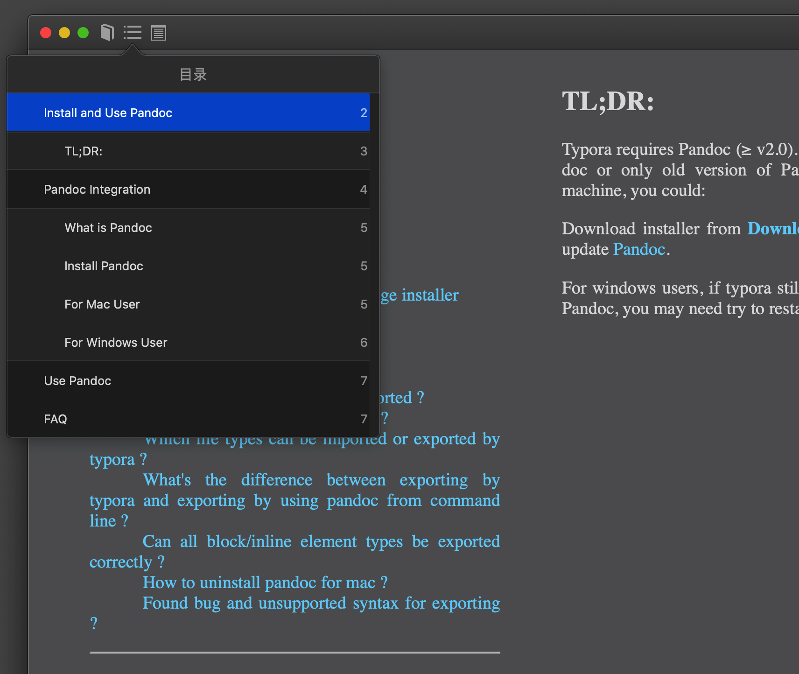Click the TL;DR: heading on the page
This screenshot has width=799, height=674.
pos(608,101)
